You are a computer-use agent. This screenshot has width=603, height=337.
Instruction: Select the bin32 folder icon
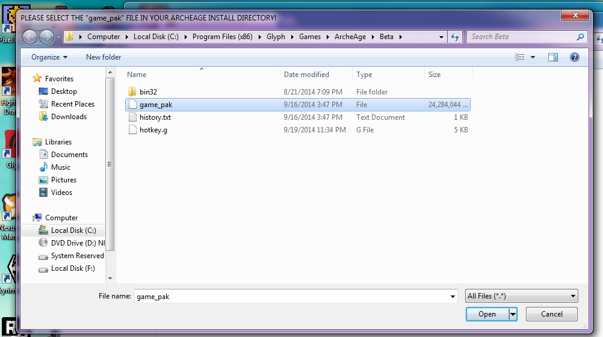(x=133, y=92)
